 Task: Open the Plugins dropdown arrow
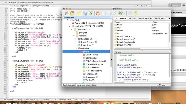coord(124,13)
